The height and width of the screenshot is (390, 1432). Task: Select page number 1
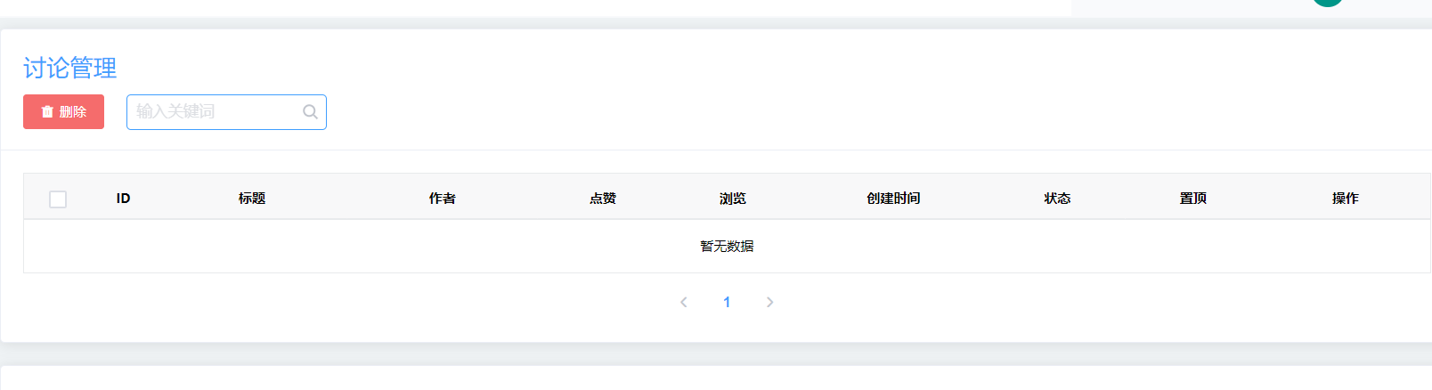point(727,303)
